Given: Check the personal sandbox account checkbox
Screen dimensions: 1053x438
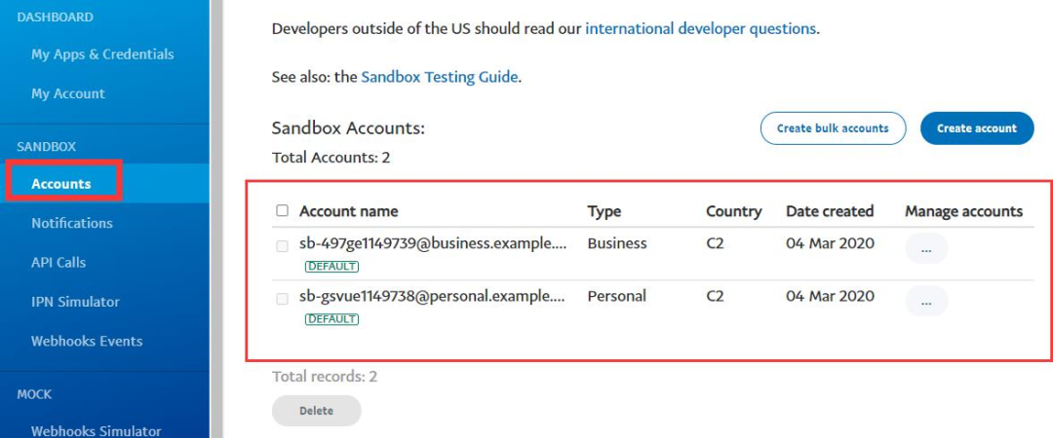Looking at the screenshot, I should [283, 299].
